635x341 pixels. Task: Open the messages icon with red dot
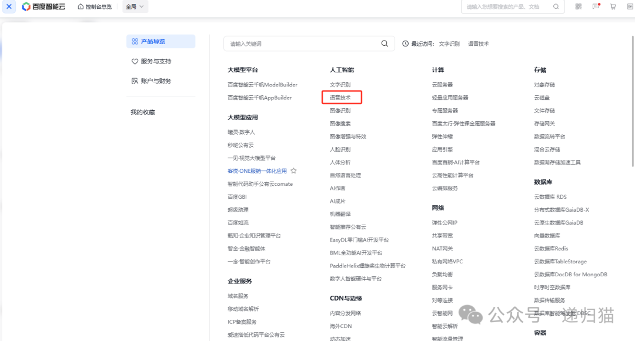pyautogui.click(x=596, y=6)
